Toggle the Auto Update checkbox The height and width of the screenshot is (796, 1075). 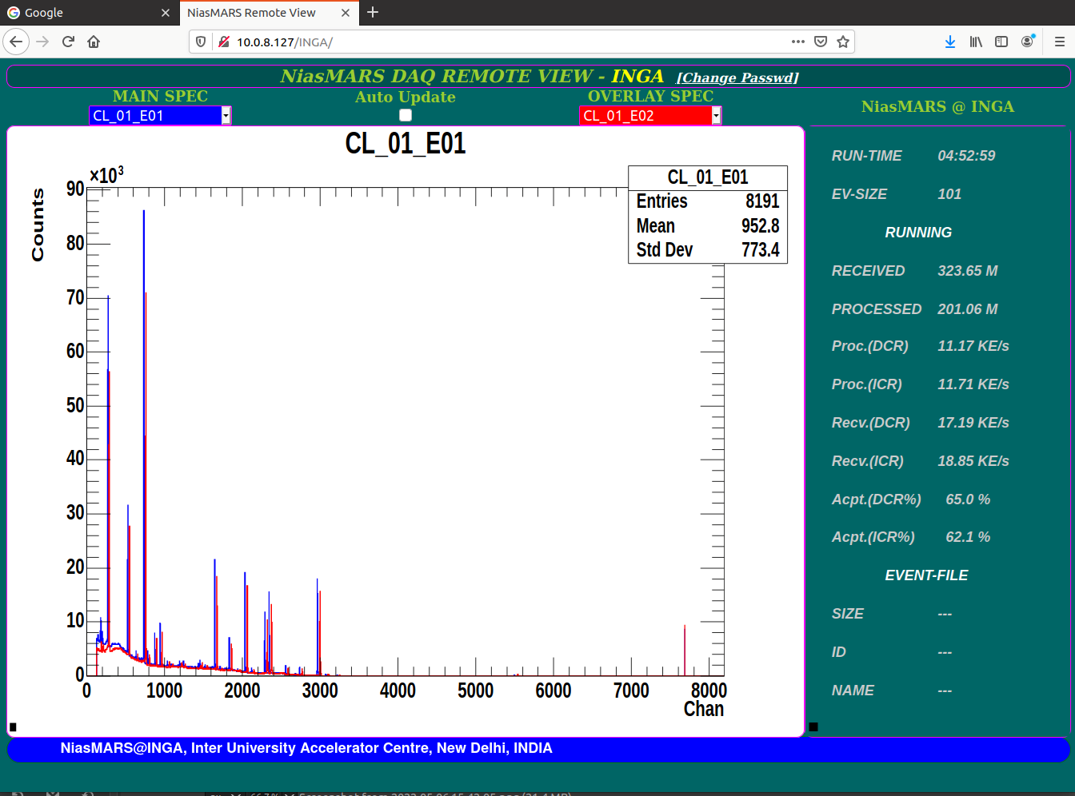(406, 115)
